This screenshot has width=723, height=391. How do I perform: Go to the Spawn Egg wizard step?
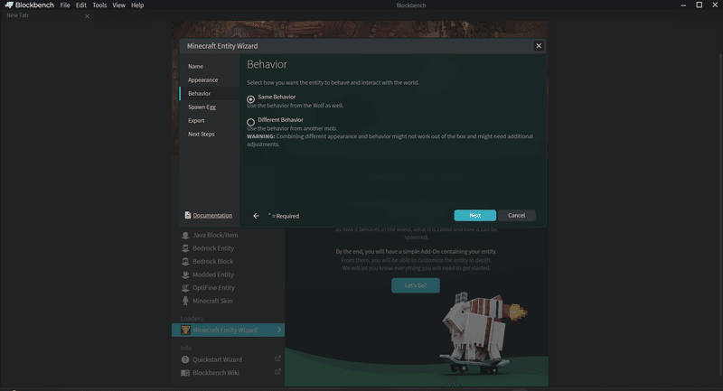point(210,107)
